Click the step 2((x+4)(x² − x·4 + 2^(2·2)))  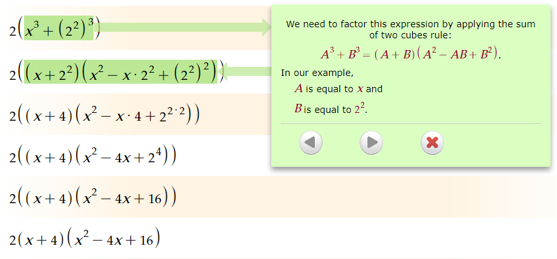point(104,114)
